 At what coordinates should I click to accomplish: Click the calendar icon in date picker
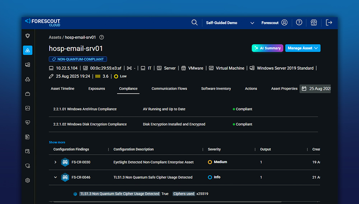(304, 88)
